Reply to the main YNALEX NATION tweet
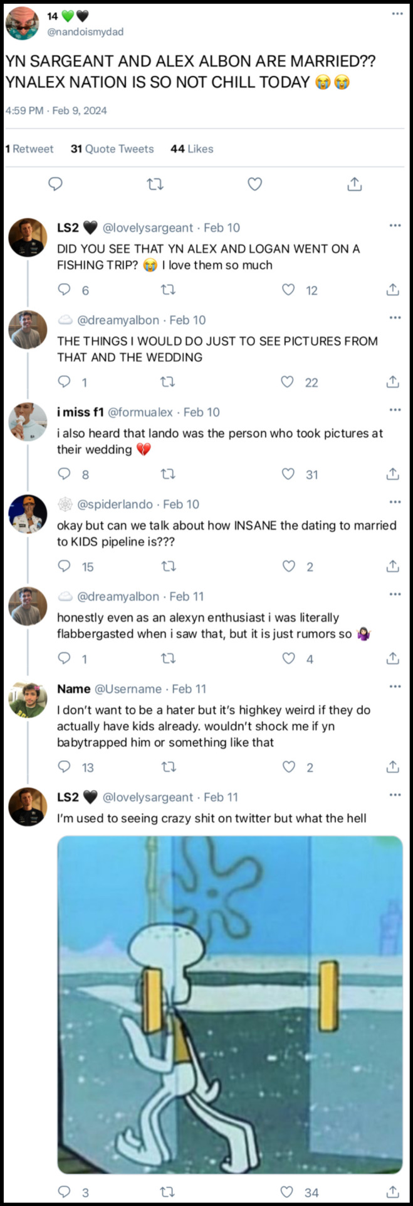Image resolution: width=413 pixels, height=1206 pixels. (x=55, y=184)
